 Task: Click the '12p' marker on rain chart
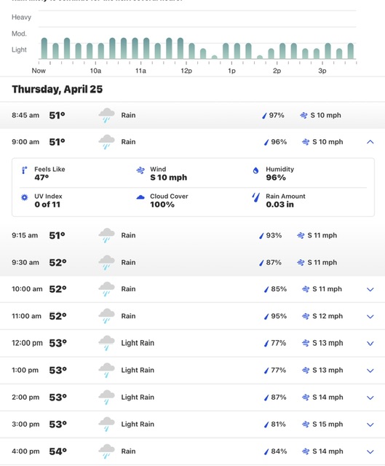(186, 71)
